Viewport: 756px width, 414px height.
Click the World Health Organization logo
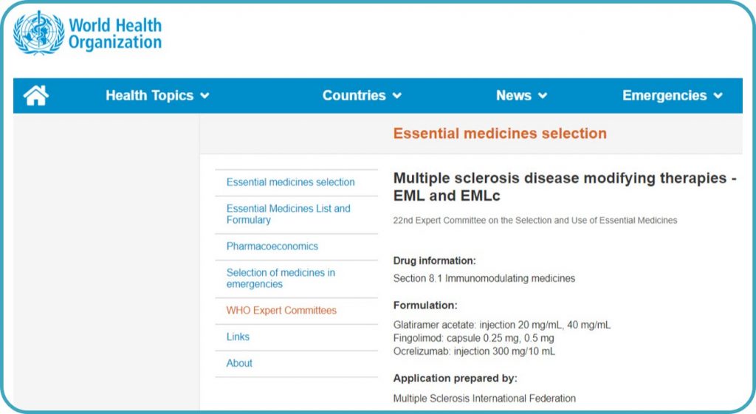click(x=88, y=33)
